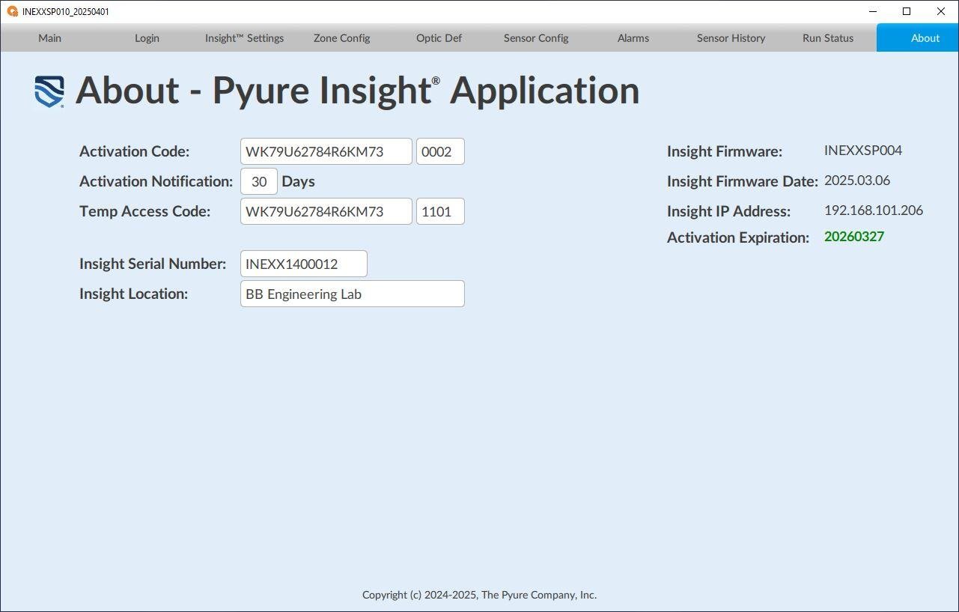Click the window title INEXXSP010_20250401

pos(66,12)
